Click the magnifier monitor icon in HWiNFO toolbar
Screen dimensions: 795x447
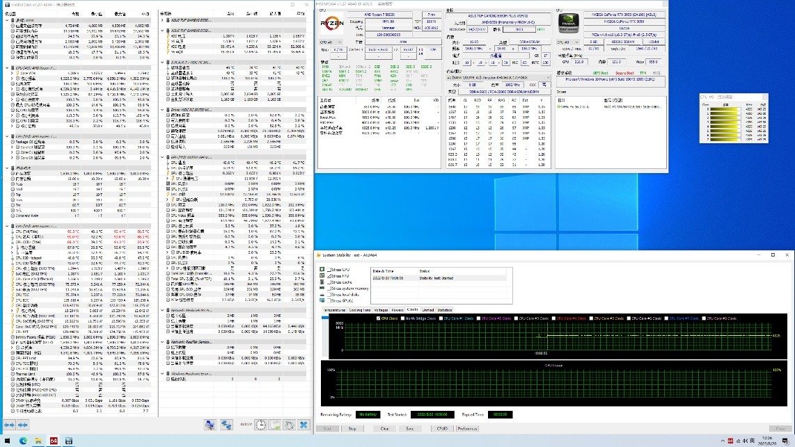click(210, 425)
